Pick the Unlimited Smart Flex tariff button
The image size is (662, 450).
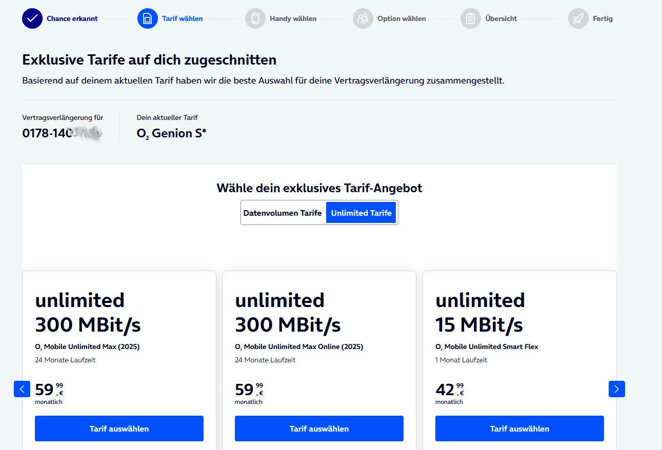[x=519, y=428]
